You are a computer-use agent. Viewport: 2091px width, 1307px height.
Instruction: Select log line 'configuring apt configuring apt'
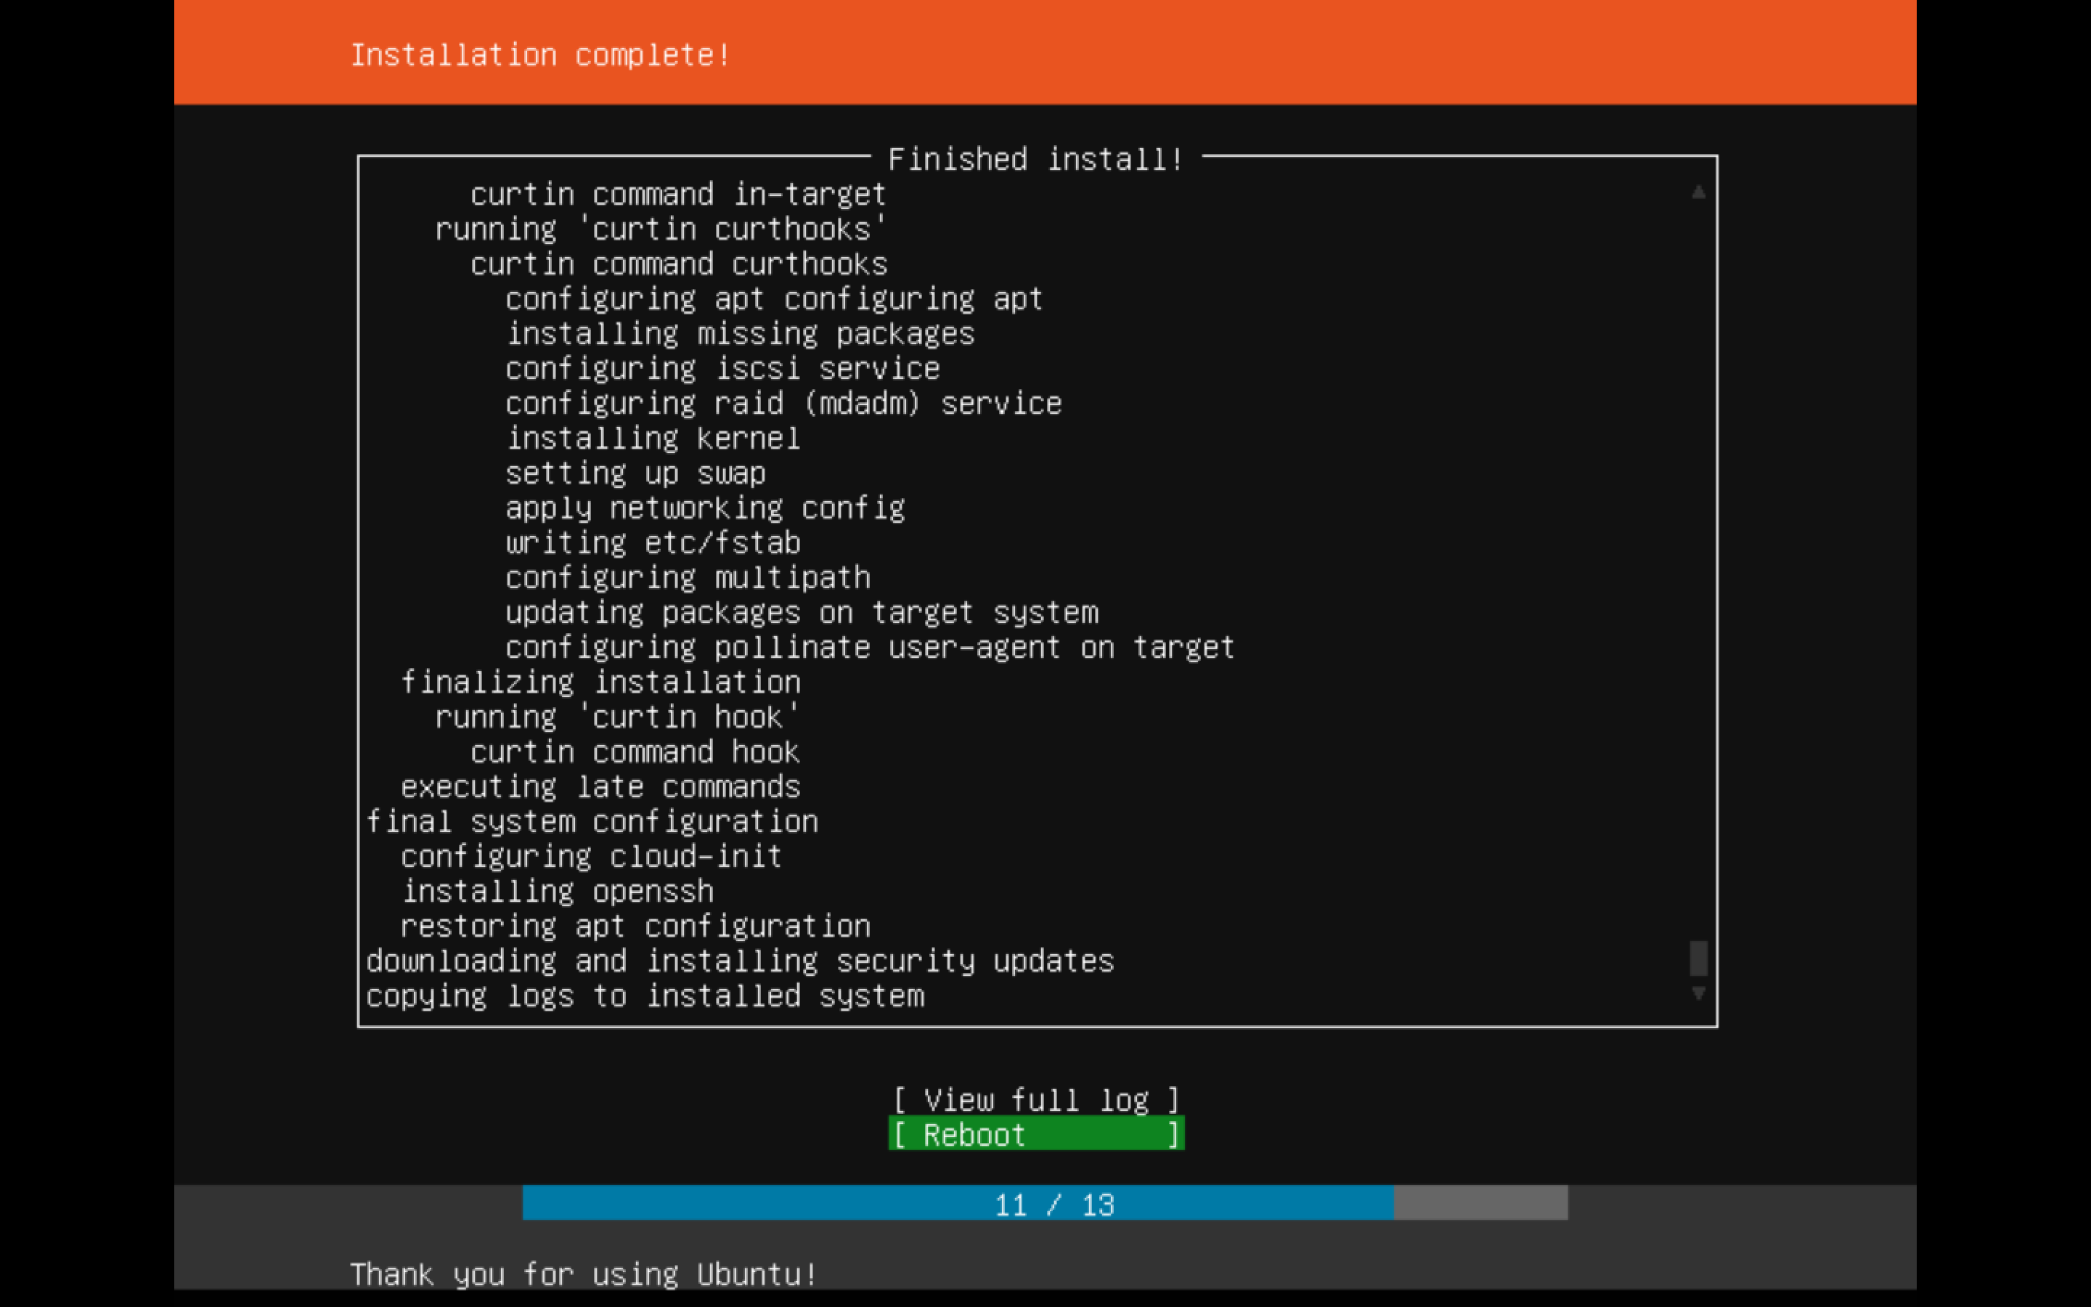pos(774,299)
